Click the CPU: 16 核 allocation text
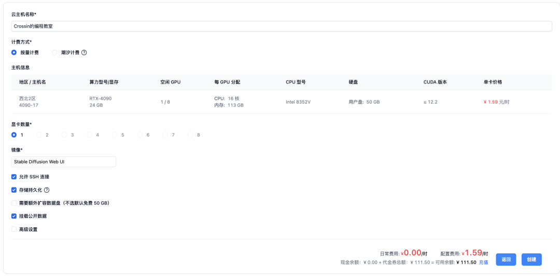This screenshot has width=560, height=276. [x=227, y=98]
